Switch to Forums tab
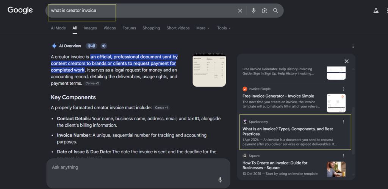Image resolution: width=388 pixels, height=189 pixels. (129, 28)
